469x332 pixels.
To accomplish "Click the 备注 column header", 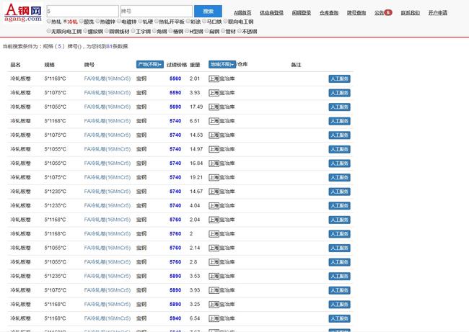I will [x=296, y=65].
